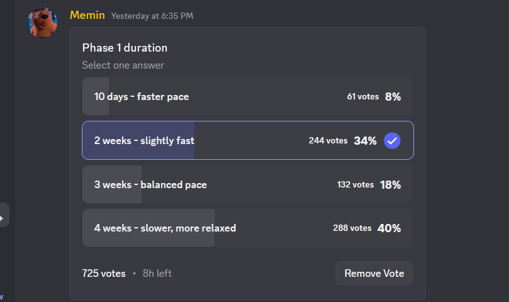Click the 244 votes count
Screen dimensions: 509x302
[x=328, y=140]
